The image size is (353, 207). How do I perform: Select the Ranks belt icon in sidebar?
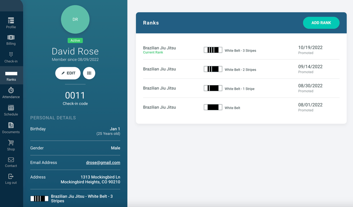click(x=11, y=73)
